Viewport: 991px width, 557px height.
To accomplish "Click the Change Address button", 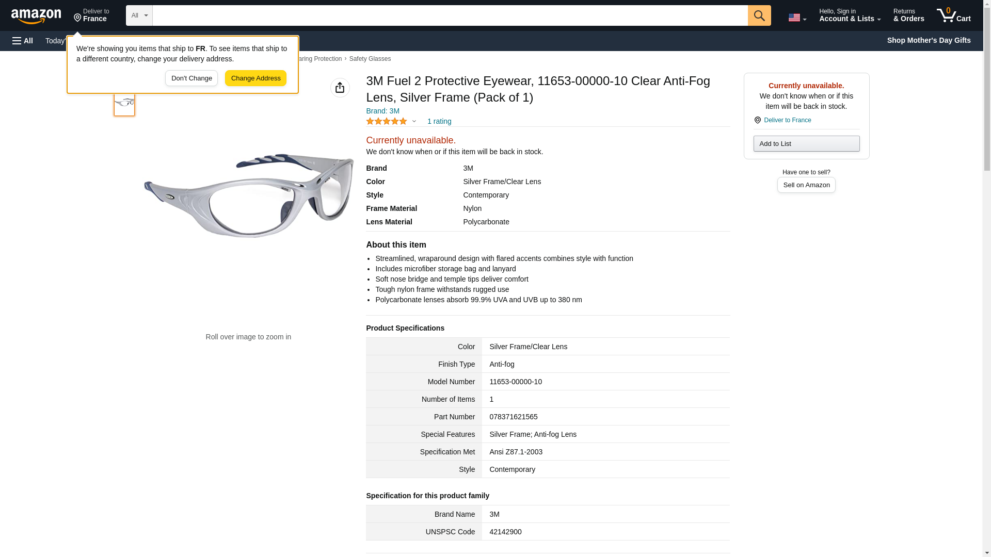I will [255, 78].
